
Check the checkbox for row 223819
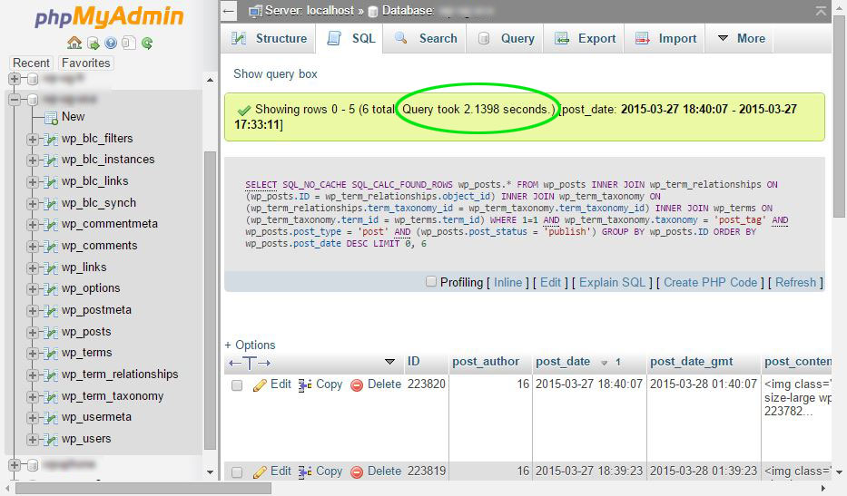237,472
